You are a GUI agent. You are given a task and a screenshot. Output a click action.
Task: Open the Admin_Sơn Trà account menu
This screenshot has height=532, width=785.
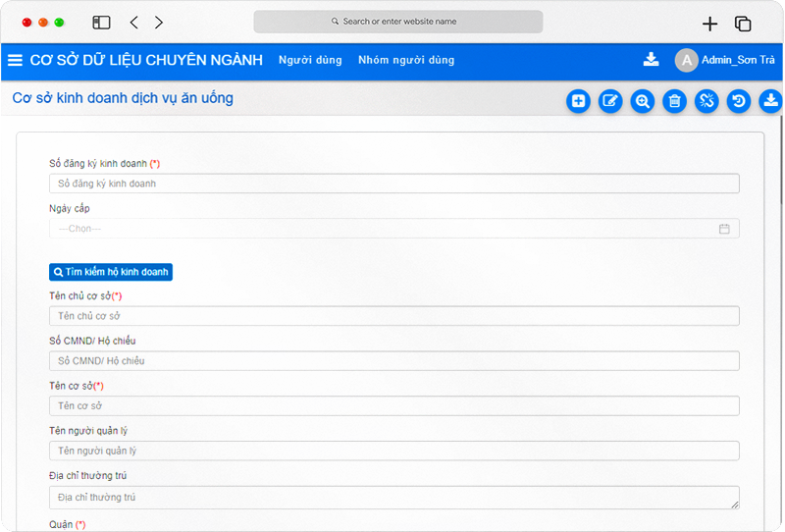[725, 60]
